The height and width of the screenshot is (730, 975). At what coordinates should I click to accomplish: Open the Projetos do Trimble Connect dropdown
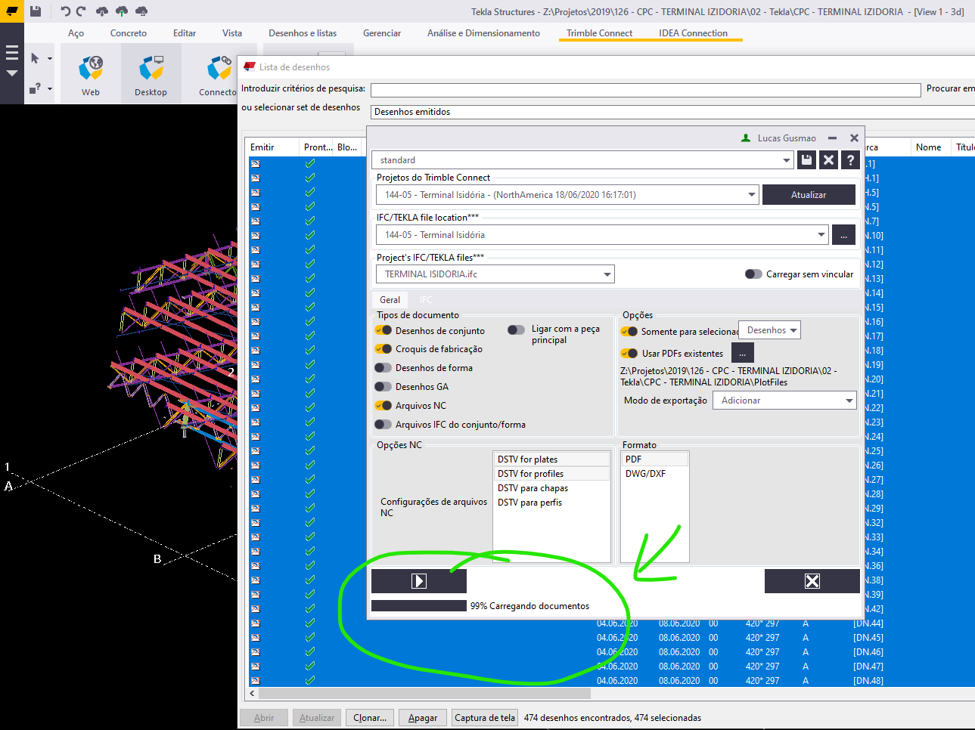click(x=751, y=194)
